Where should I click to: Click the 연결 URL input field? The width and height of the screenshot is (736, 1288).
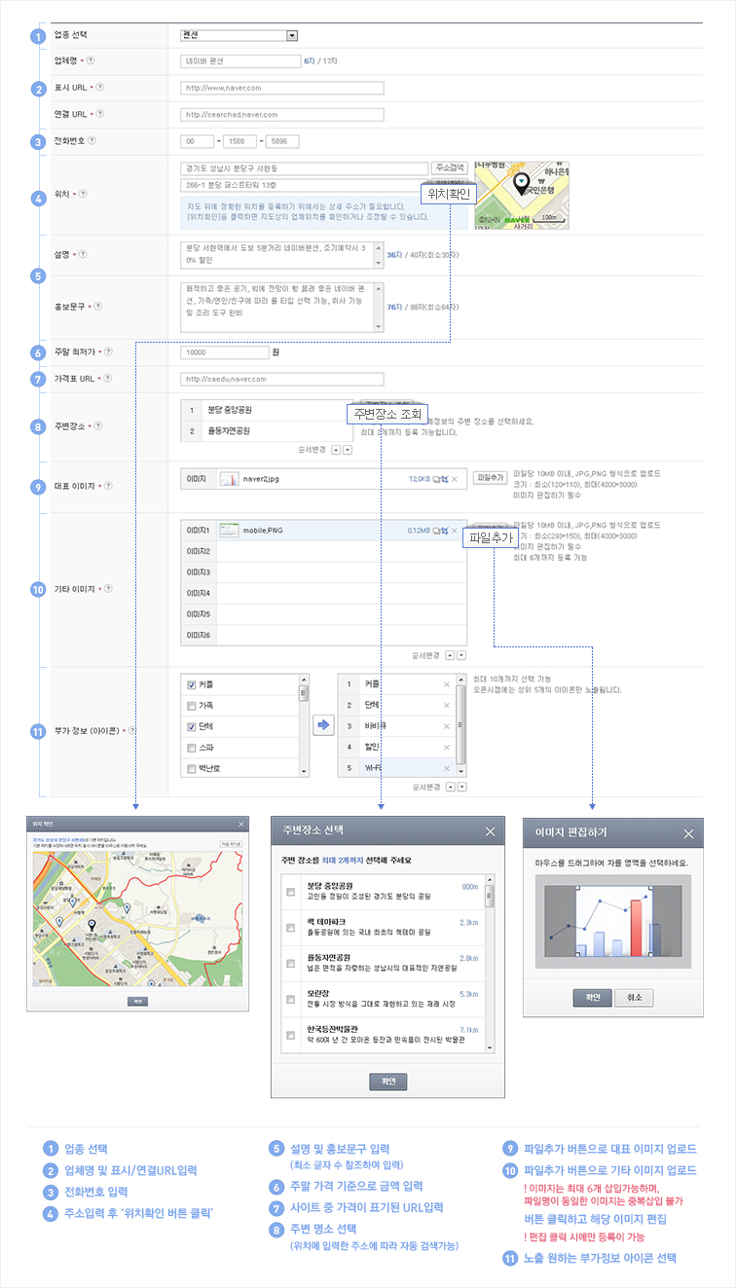point(281,114)
